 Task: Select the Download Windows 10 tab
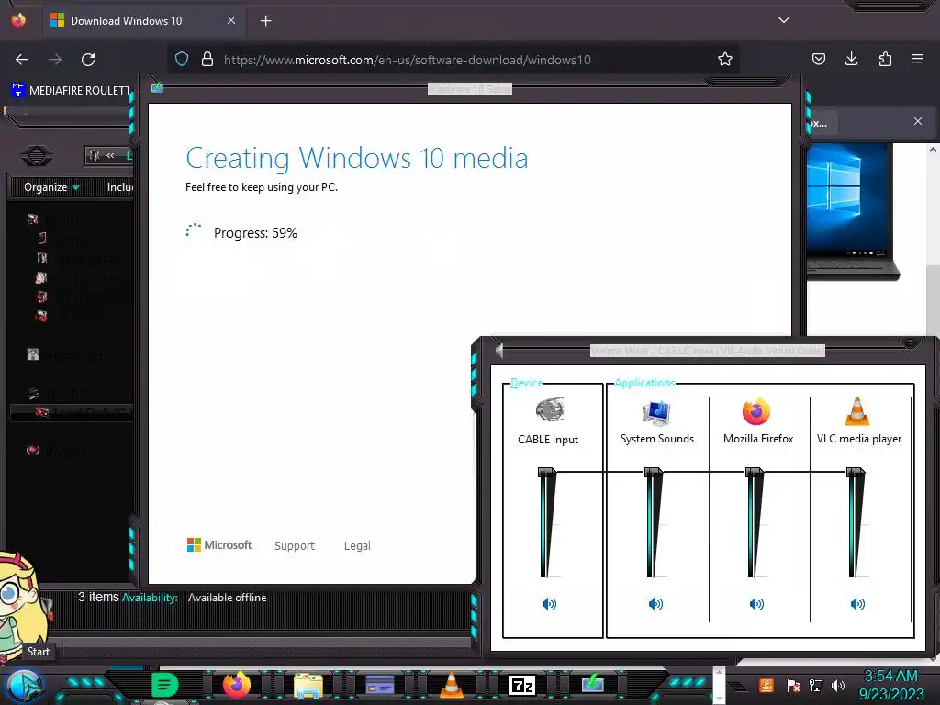(142, 21)
